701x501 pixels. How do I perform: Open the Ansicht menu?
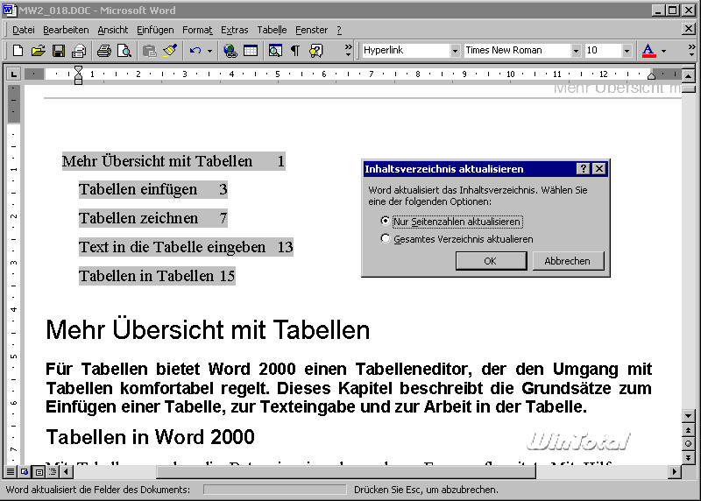pyautogui.click(x=113, y=30)
